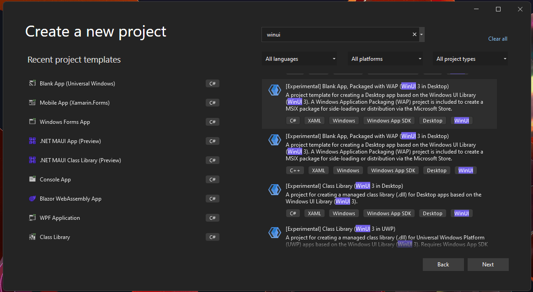Open the All project types dropdown
This screenshot has width=533, height=292.
point(470,59)
